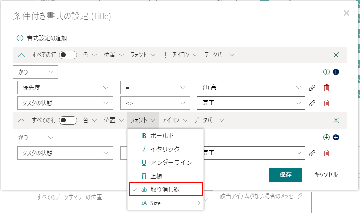Add a condition with first outlined plus icon
The width and height of the screenshot is (360, 213).
(x=326, y=72)
